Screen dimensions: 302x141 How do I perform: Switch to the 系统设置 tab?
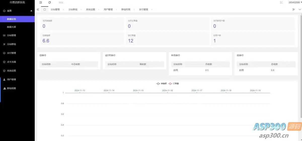pos(91,10)
